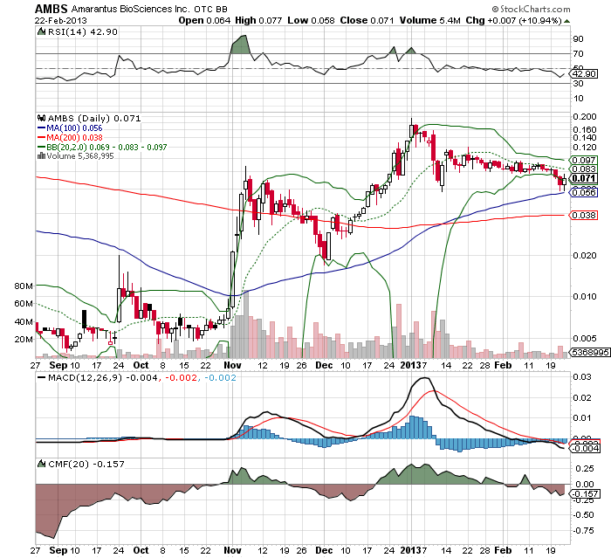Click the 0.083 middle band price tag

(584, 169)
